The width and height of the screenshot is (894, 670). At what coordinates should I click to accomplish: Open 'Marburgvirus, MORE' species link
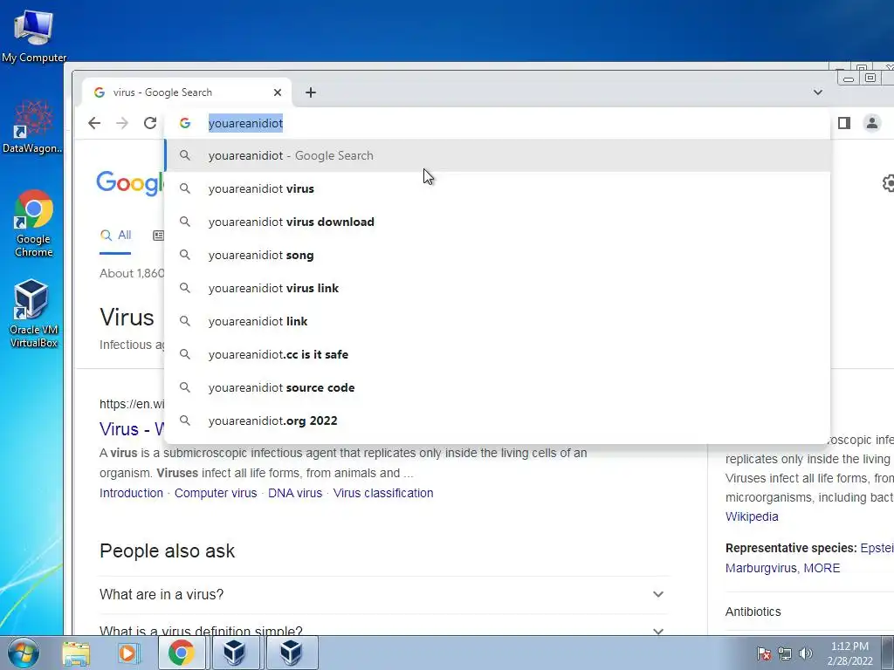tap(782, 568)
